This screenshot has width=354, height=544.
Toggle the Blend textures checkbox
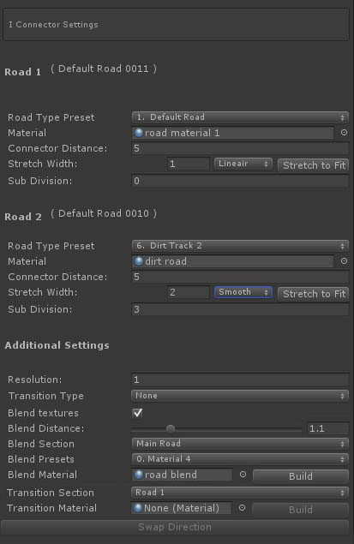click(137, 413)
